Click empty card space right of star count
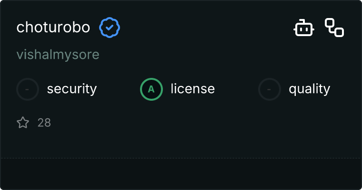 (x=191, y=123)
